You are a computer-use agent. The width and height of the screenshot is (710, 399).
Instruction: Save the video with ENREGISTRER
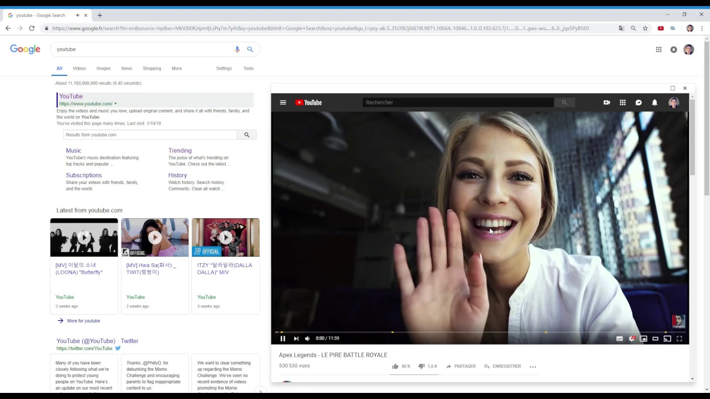point(503,366)
